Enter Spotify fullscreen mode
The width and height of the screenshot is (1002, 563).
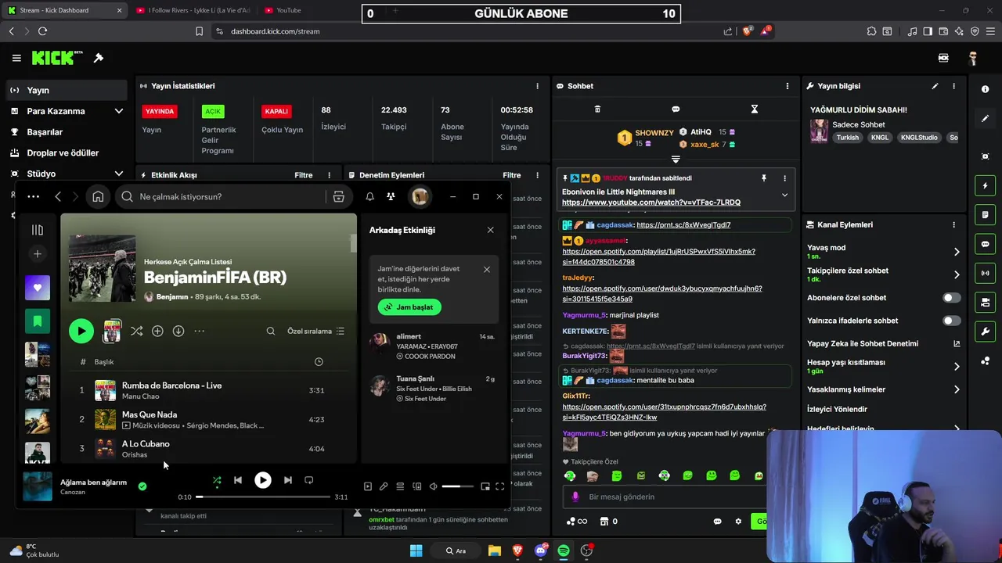tap(499, 486)
